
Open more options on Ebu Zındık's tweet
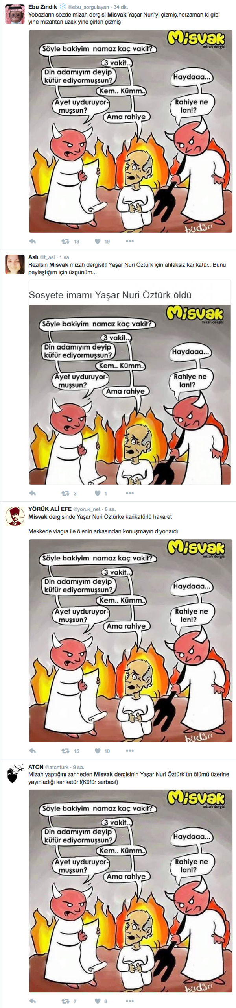[x=130, y=241]
